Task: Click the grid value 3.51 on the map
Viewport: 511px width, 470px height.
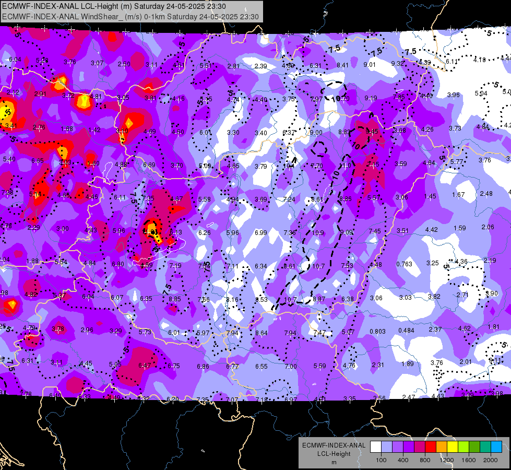Action: [x=402, y=231]
